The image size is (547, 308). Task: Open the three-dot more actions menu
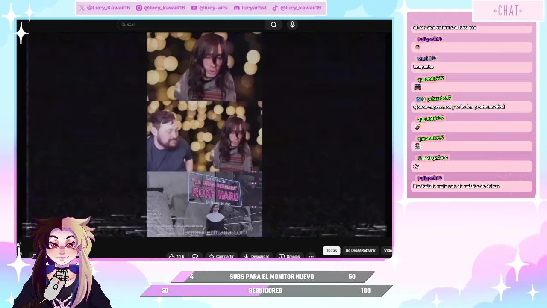tap(311, 256)
